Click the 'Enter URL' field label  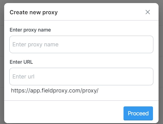tap(21, 62)
